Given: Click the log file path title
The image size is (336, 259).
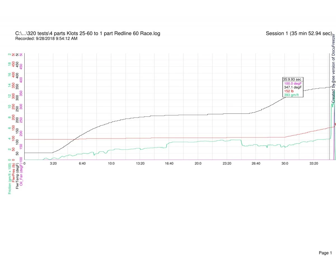Looking at the screenshot, I should [x=88, y=34].
